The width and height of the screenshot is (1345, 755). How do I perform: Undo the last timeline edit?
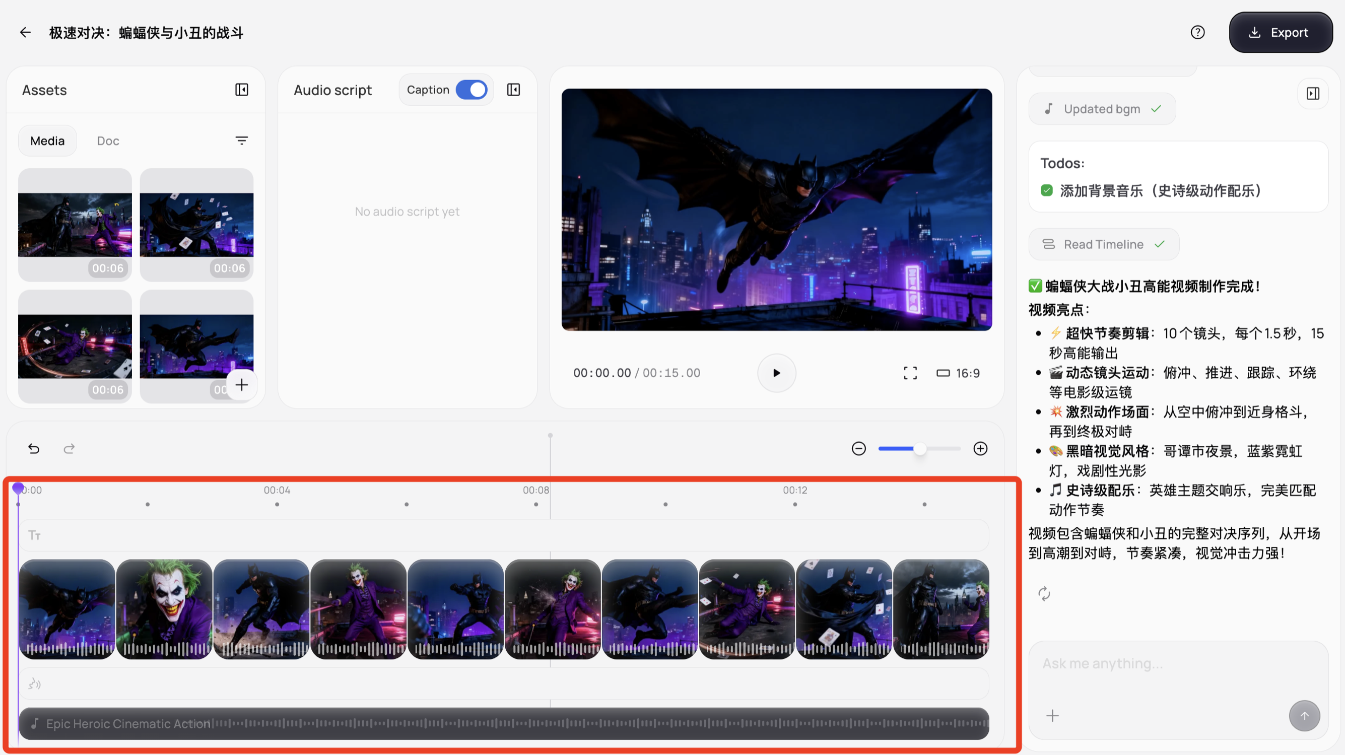[34, 448]
